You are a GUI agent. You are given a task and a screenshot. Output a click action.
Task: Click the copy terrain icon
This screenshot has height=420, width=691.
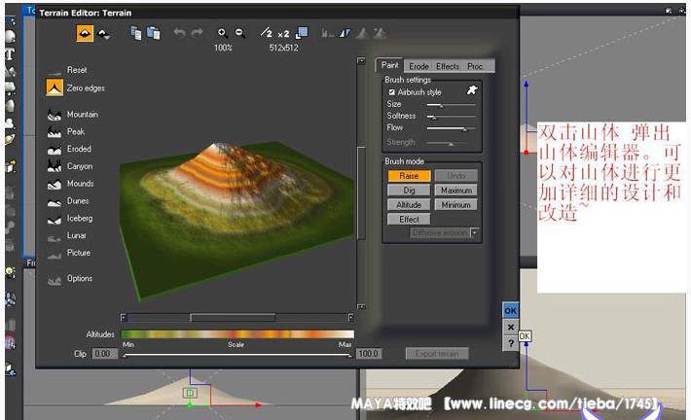point(135,32)
